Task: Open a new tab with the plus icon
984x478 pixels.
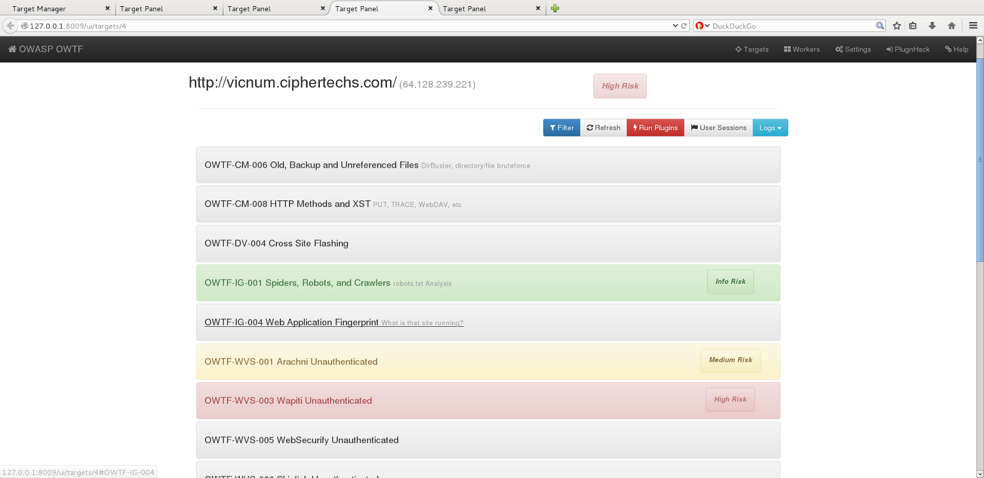Action: [555, 9]
